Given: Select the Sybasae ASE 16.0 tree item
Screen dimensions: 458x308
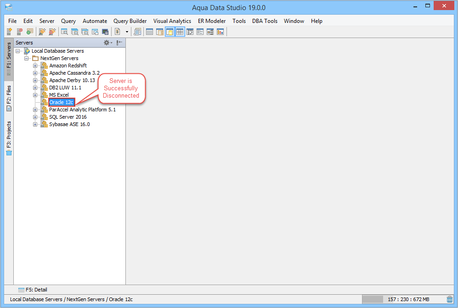Looking at the screenshot, I should click(69, 124).
